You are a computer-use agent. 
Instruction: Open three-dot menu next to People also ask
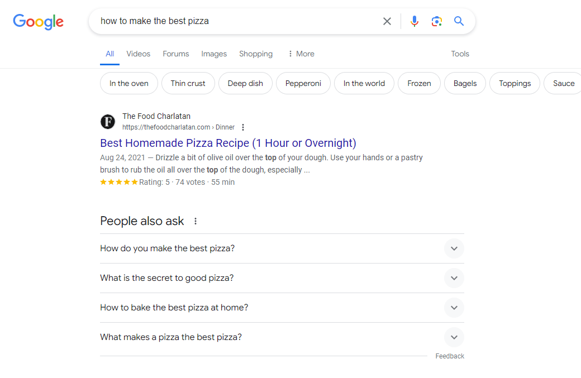point(196,221)
